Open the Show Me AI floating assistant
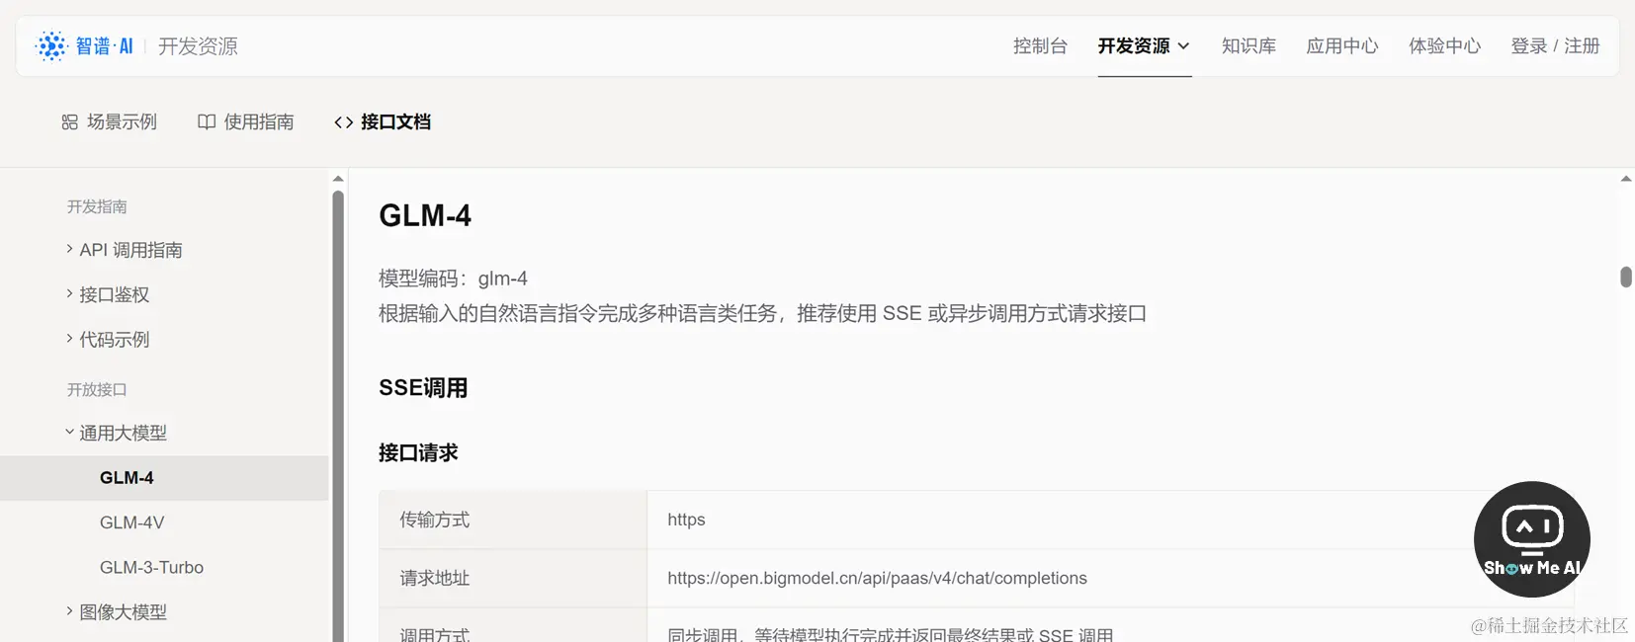The image size is (1635, 642). tap(1531, 539)
